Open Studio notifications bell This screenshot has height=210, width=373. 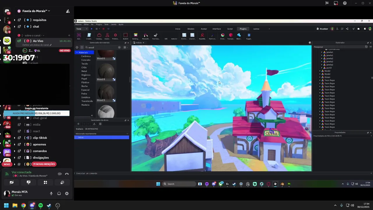pos(365,29)
